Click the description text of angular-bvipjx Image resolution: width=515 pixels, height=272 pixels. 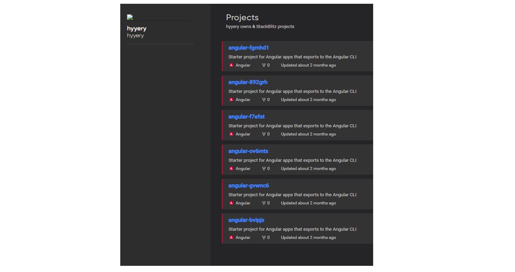[x=292, y=229]
